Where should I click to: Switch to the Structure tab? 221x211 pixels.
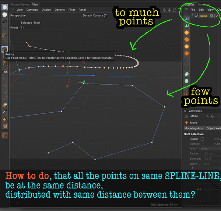point(203,4)
